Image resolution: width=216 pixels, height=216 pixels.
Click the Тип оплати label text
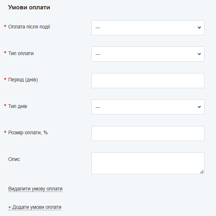coord(21,53)
